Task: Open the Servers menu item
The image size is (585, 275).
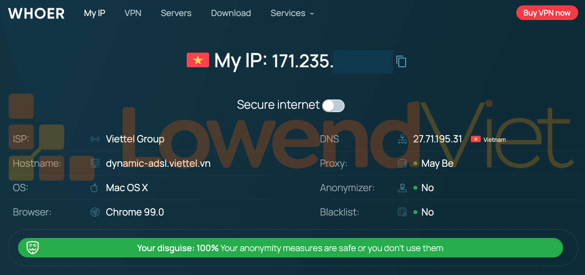Action: tap(176, 13)
